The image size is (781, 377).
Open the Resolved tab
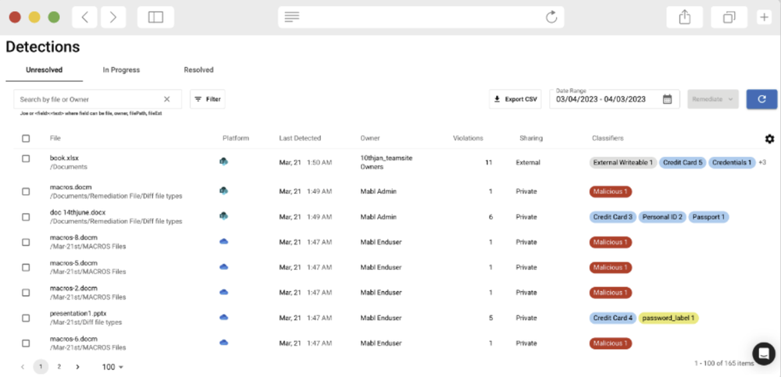pyautogui.click(x=198, y=70)
